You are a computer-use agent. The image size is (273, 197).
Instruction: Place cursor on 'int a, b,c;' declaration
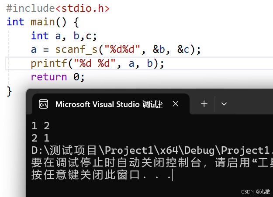(64, 36)
